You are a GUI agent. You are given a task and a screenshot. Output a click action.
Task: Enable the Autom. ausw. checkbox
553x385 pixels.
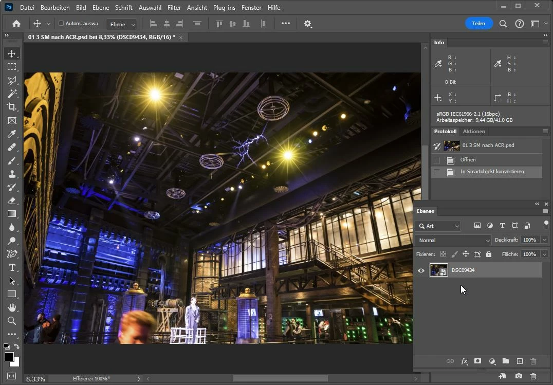61,24
